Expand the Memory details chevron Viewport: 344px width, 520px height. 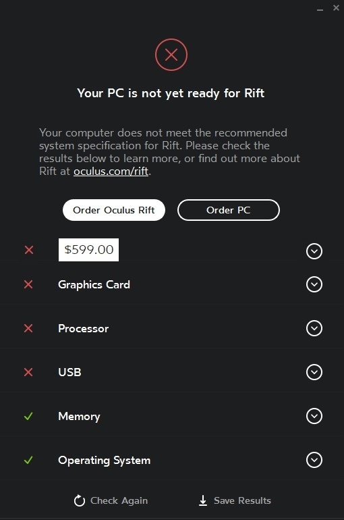tap(314, 416)
